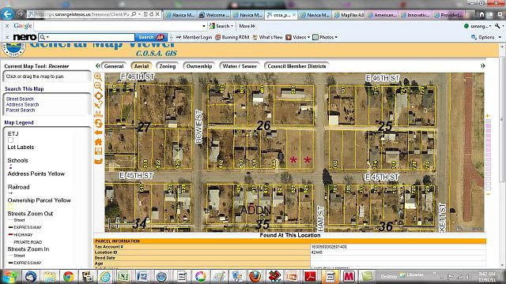Open the browser Home page icon

point(482,14)
